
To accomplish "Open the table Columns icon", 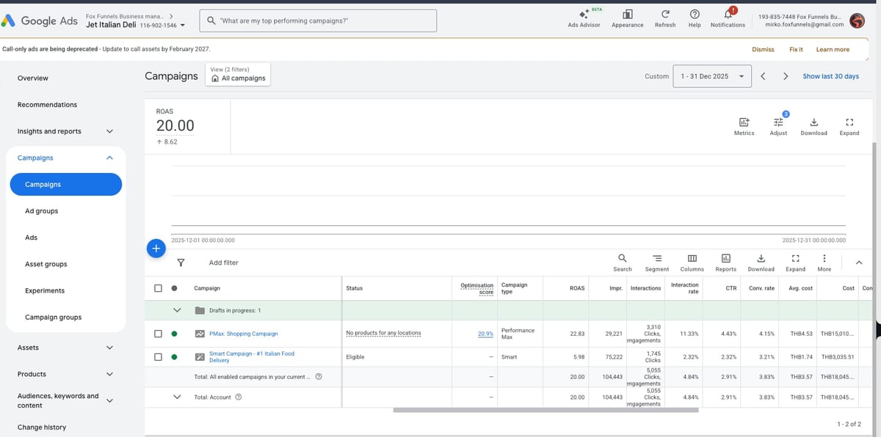I will point(692,258).
